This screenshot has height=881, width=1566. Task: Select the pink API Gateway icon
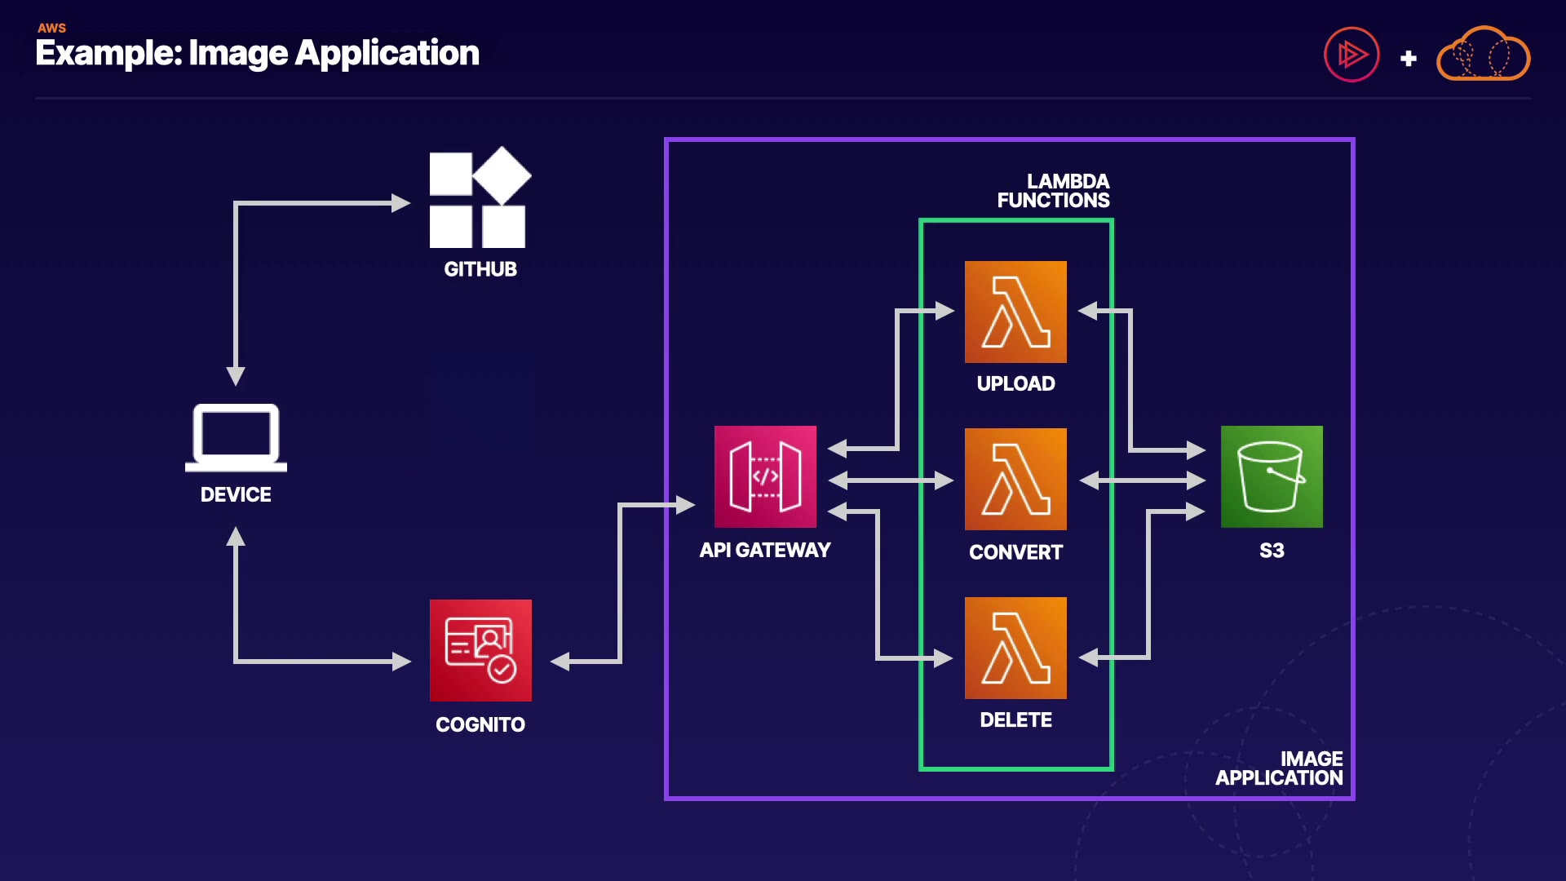point(765,476)
